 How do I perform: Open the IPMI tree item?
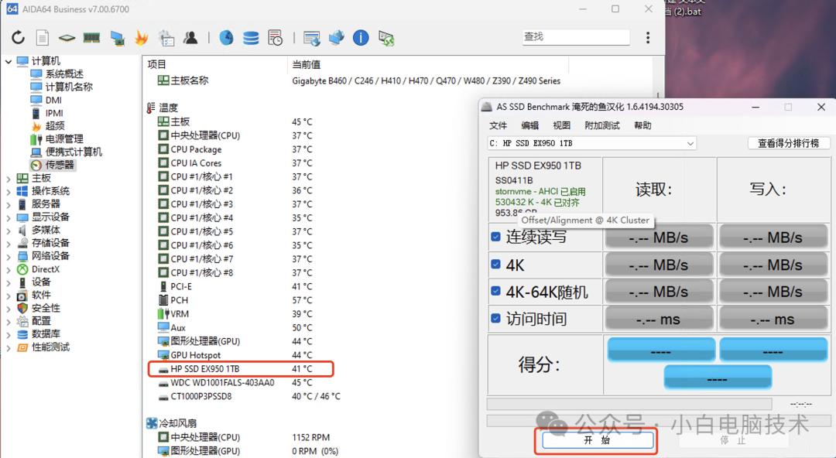[54, 113]
